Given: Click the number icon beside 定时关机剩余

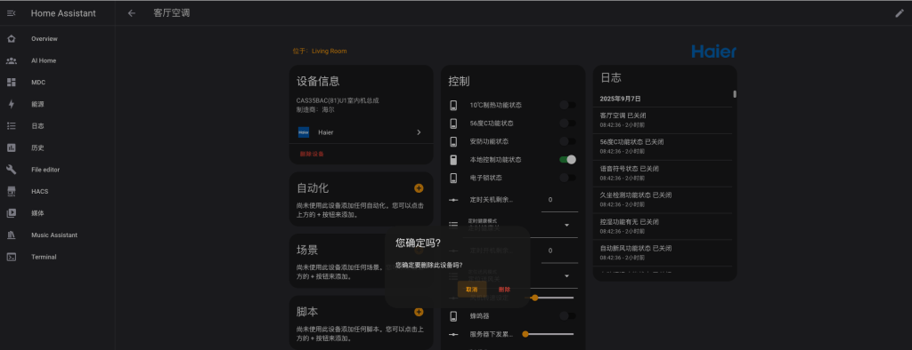Looking at the screenshot, I should (453, 200).
